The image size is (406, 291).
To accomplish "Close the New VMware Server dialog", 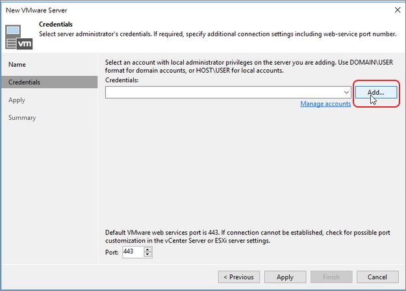I will point(396,10).
